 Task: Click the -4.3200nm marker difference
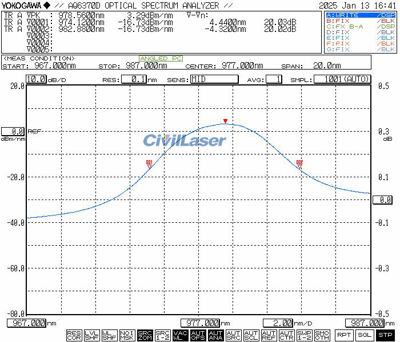[225, 29]
